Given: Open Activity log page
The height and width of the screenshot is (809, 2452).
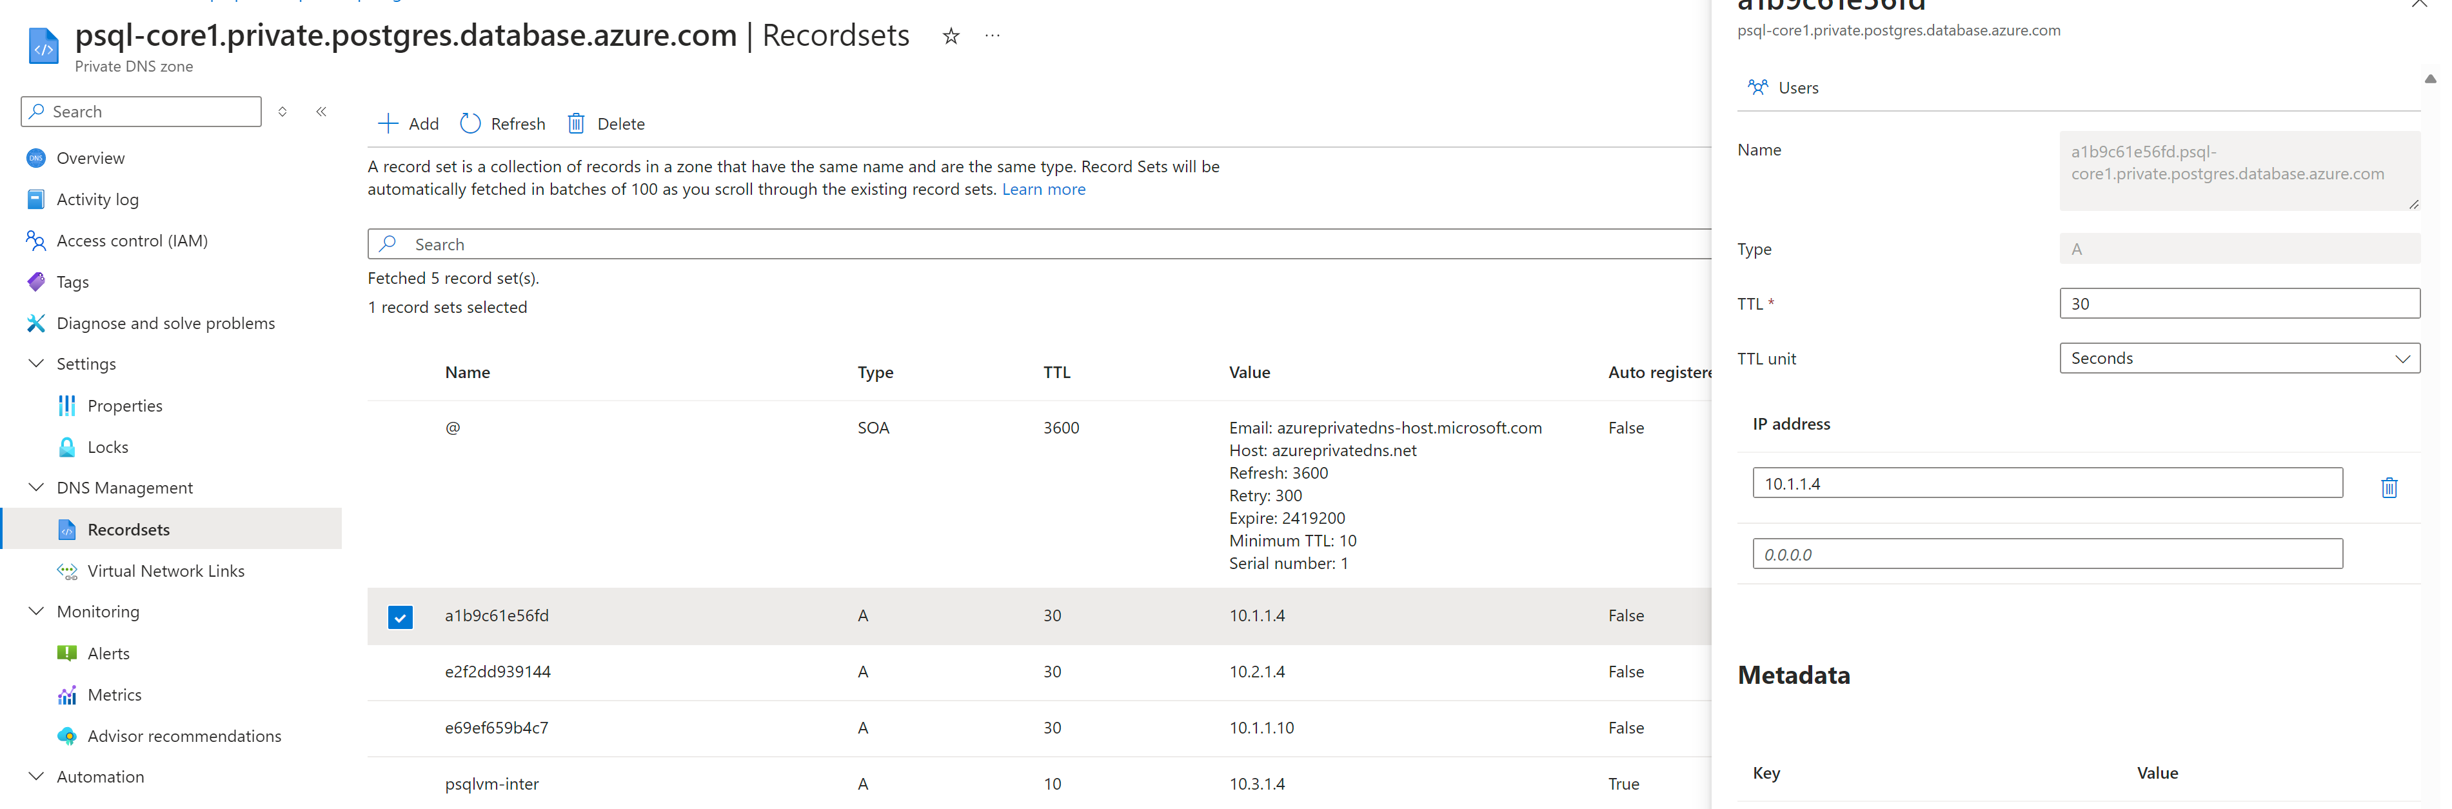Looking at the screenshot, I should tap(97, 199).
